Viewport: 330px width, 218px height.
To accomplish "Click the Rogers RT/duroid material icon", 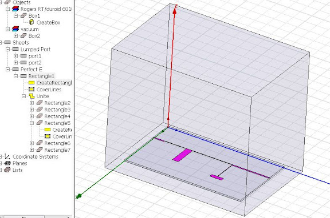I will 15,9.
